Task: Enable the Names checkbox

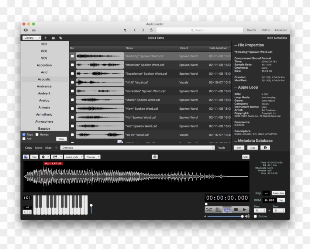Action: pos(37,134)
